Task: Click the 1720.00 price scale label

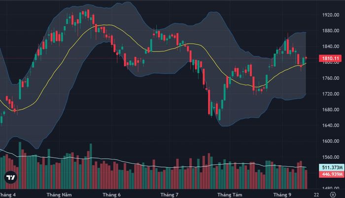Action: (x=331, y=94)
